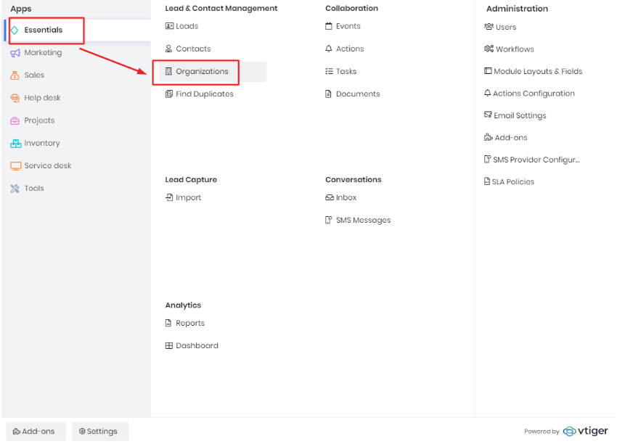Click the Add-ons button at bottom
Viewport: 617px width, 444px height.
tap(36, 432)
